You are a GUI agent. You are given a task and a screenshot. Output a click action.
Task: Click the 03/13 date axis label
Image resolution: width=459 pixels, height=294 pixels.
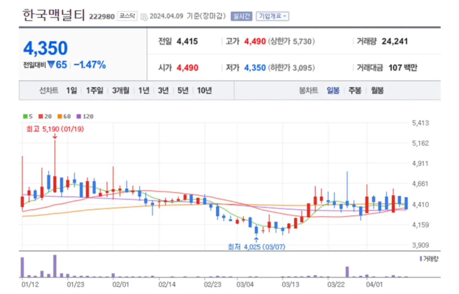point(291,284)
